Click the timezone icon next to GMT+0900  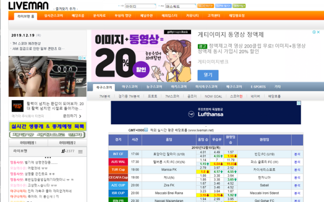(146, 130)
